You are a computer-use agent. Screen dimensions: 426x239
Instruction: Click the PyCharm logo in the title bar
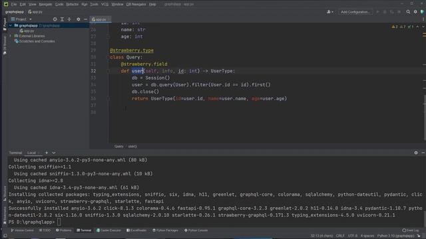coord(6,4)
